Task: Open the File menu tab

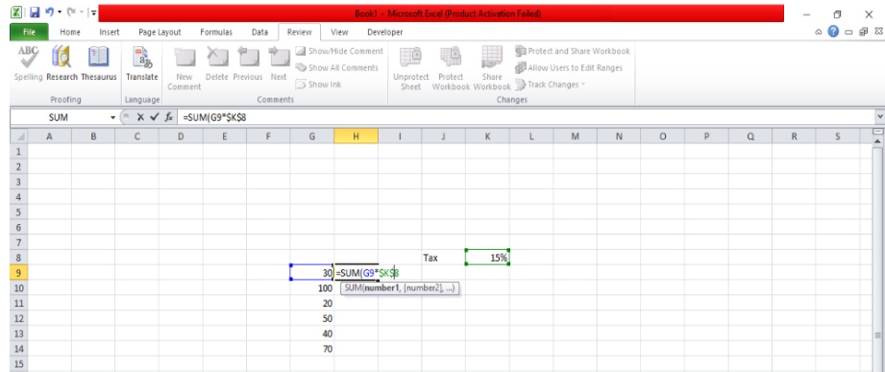Action: [x=29, y=32]
